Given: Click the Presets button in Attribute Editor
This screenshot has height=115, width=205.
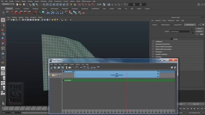Looking at the screenshot, I should click(199, 31).
